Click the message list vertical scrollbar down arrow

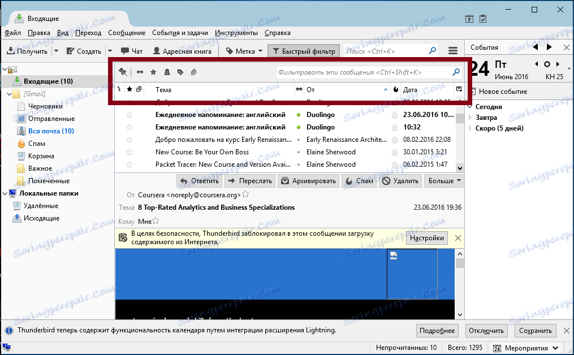(x=460, y=168)
